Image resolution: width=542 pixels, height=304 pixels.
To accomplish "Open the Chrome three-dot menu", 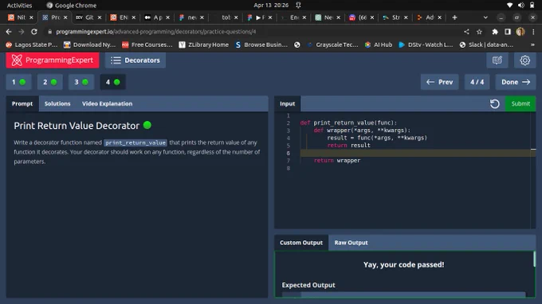I will click(x=533, y=32).
